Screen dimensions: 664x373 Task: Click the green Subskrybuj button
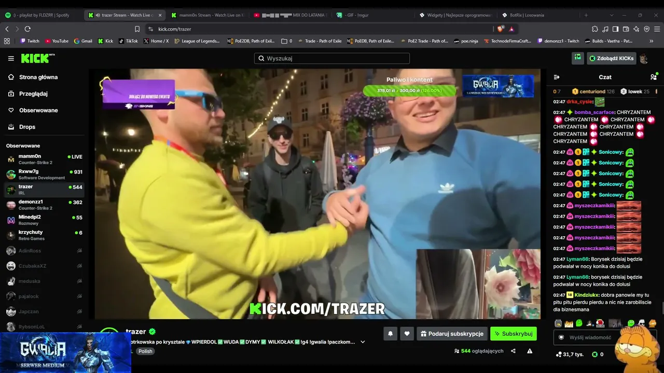[x=514, y=334]
